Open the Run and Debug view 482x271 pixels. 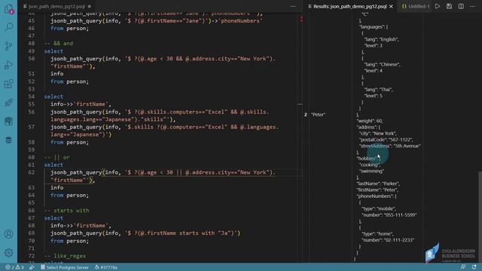click(x=8, y=65)
